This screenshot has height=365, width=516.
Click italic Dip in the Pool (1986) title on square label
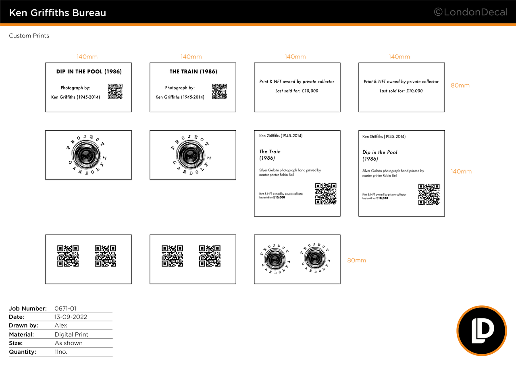click(x=380, y=155)
